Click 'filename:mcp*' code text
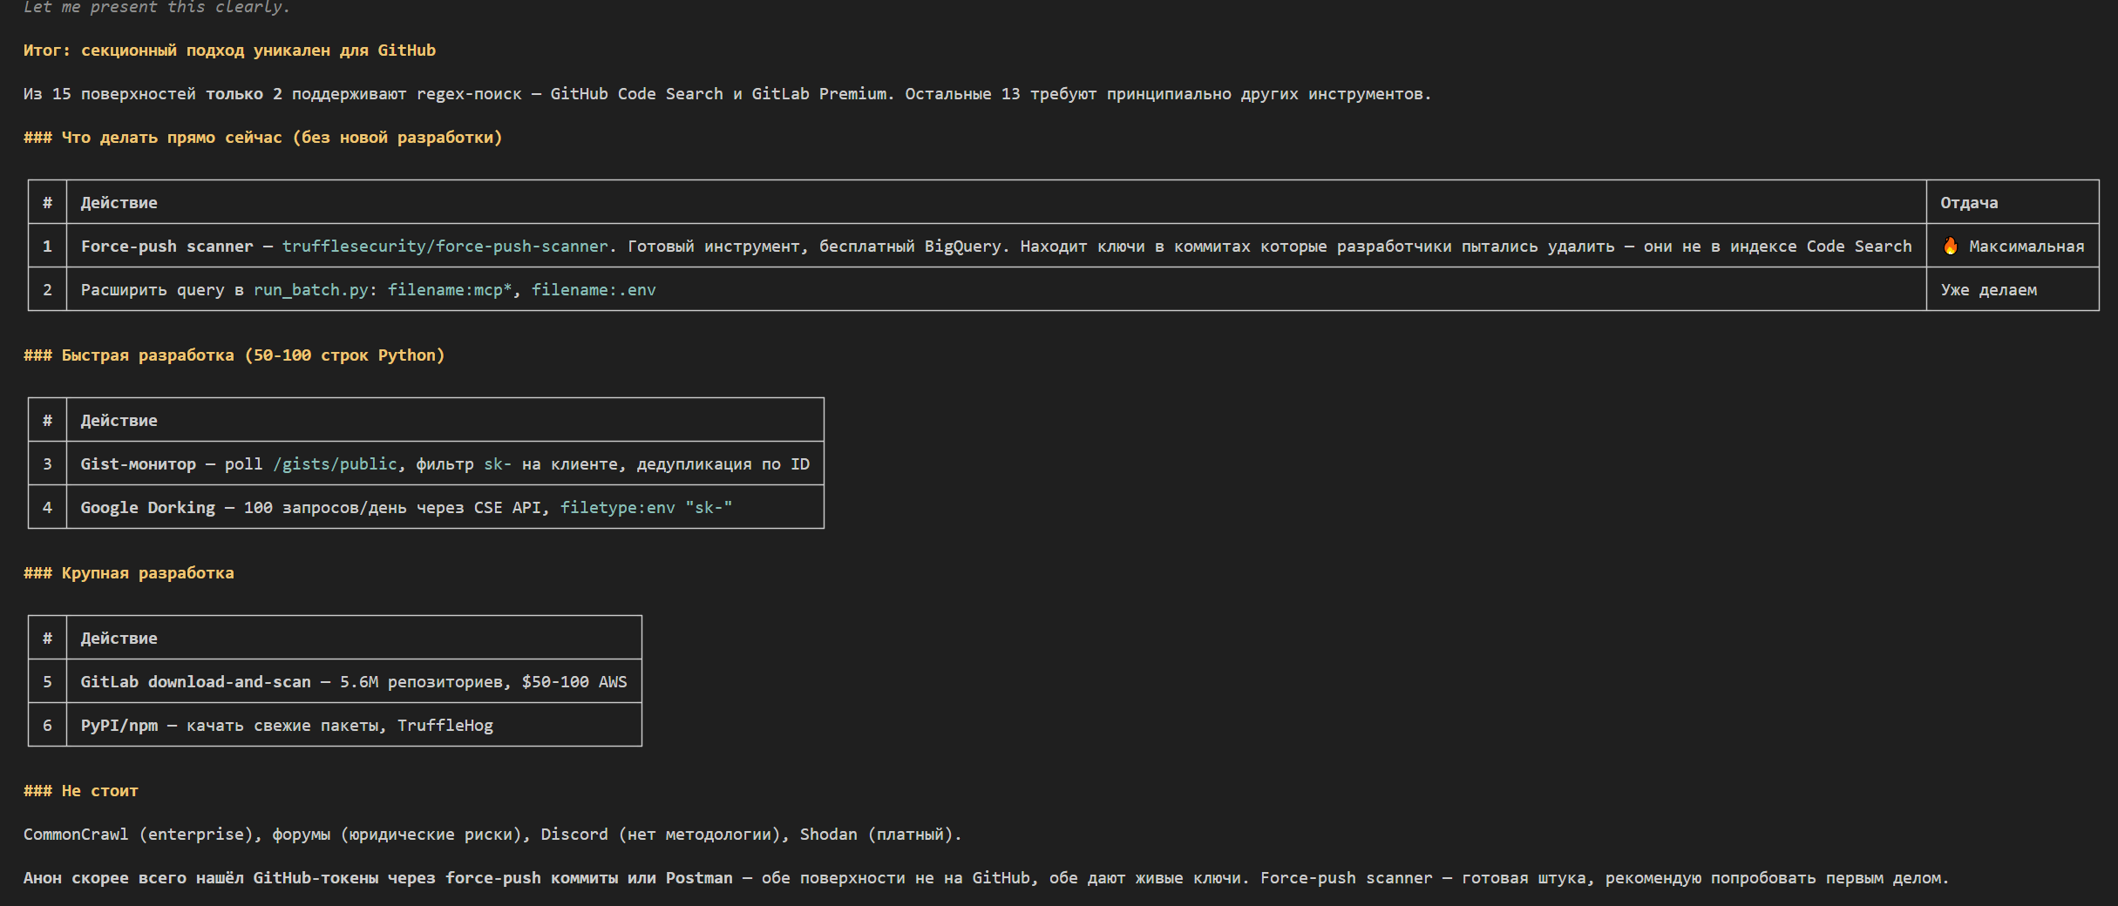 [x=450, y=290]
